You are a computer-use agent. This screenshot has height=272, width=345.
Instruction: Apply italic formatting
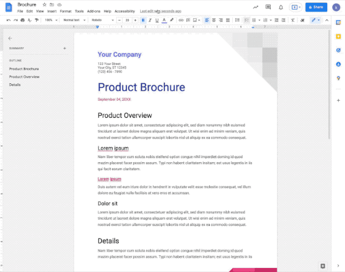150,20
